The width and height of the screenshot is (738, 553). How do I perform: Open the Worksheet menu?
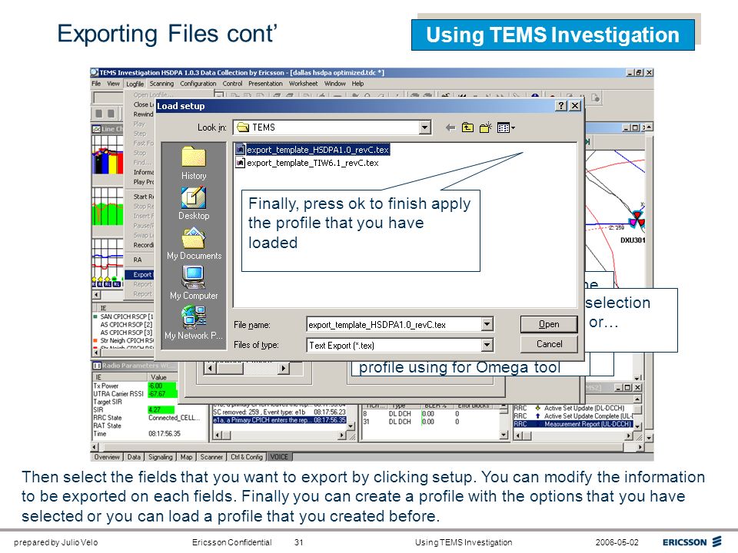pyautogui.click(x=303, y=84)
